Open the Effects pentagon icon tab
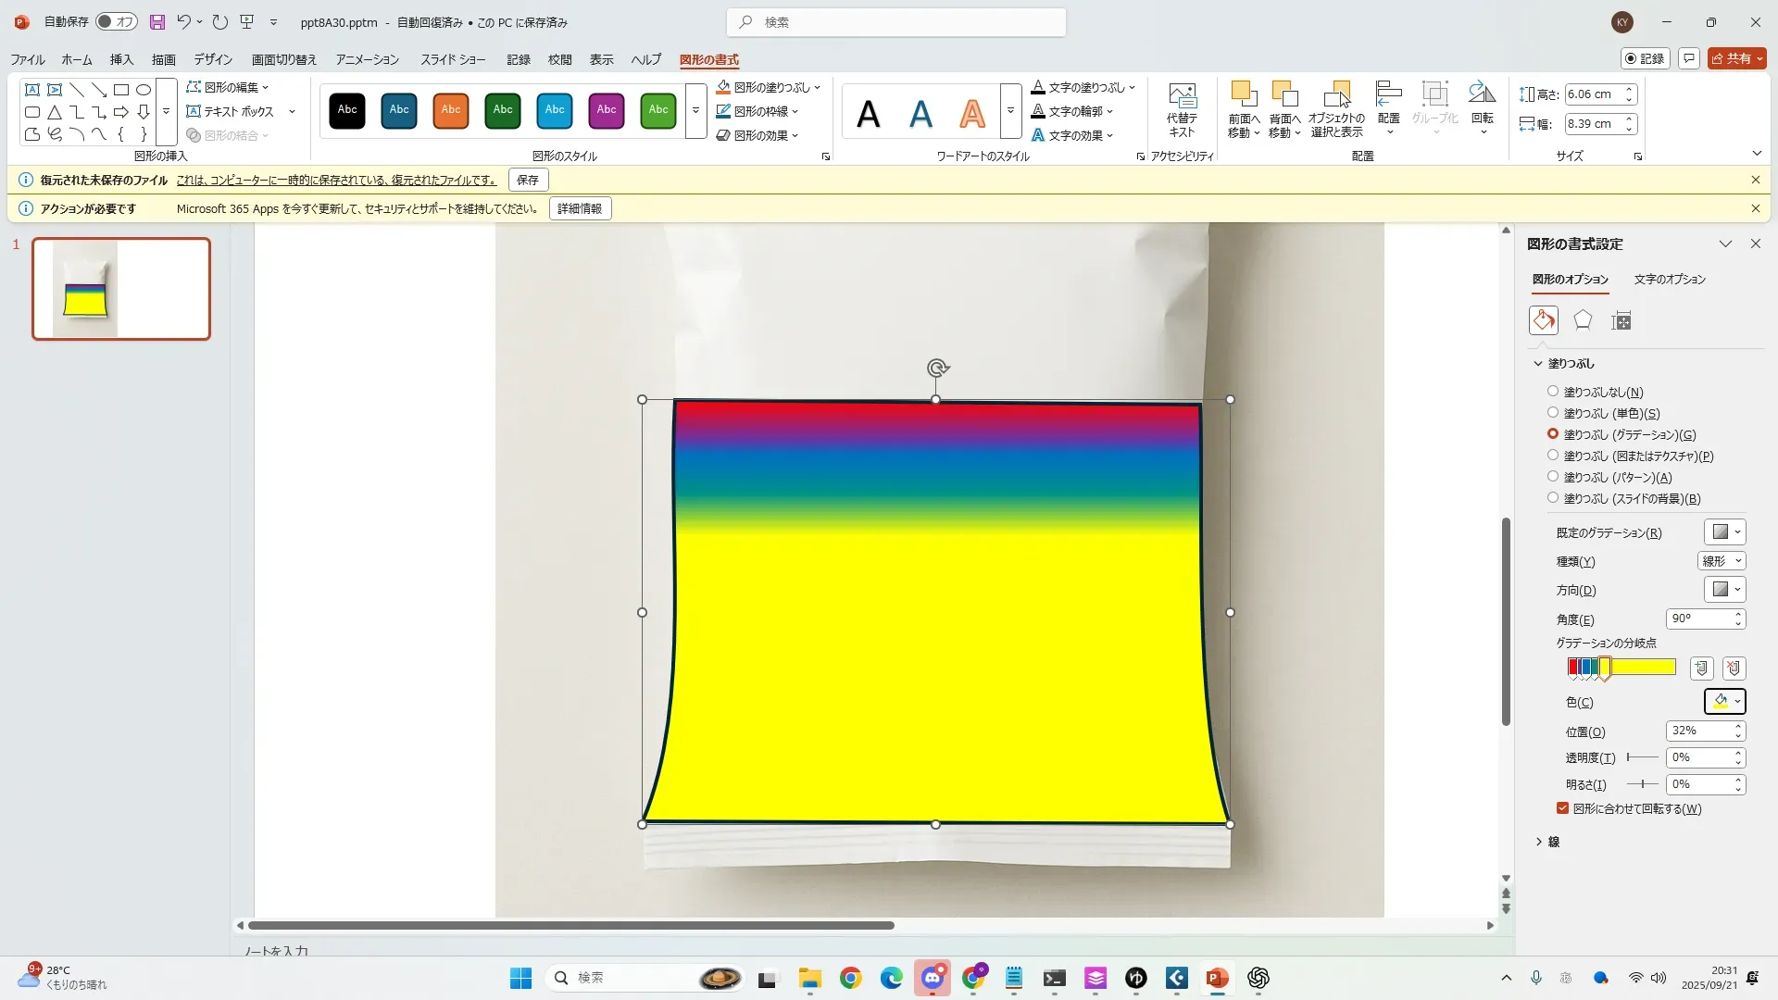Viewport: 1778px width, 1000px height. coord(1583,320)
